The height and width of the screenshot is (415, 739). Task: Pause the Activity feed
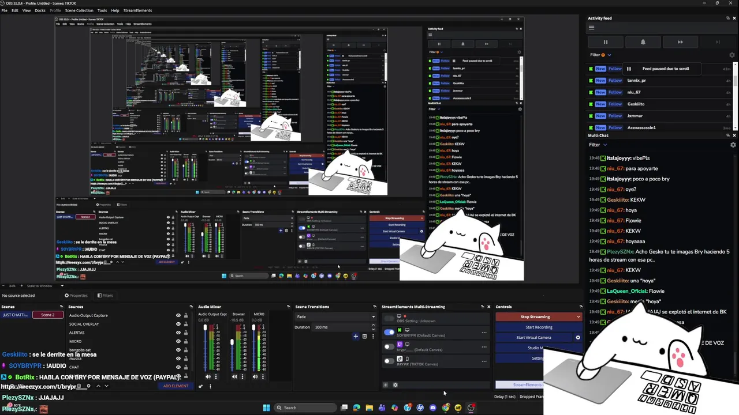(x=606, y=42)
